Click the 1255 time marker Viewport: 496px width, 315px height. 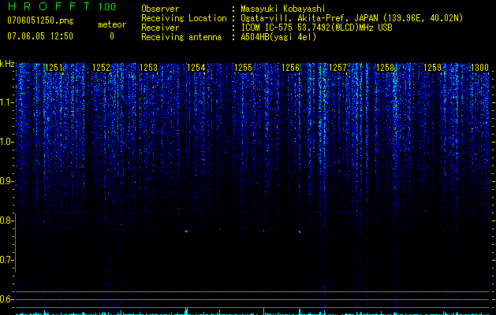point(243,68)
